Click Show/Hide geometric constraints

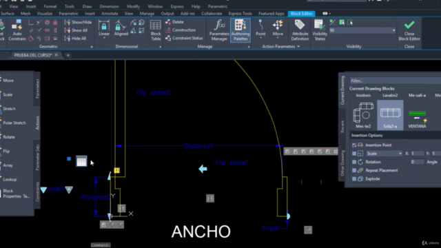(x=78, y=22)
